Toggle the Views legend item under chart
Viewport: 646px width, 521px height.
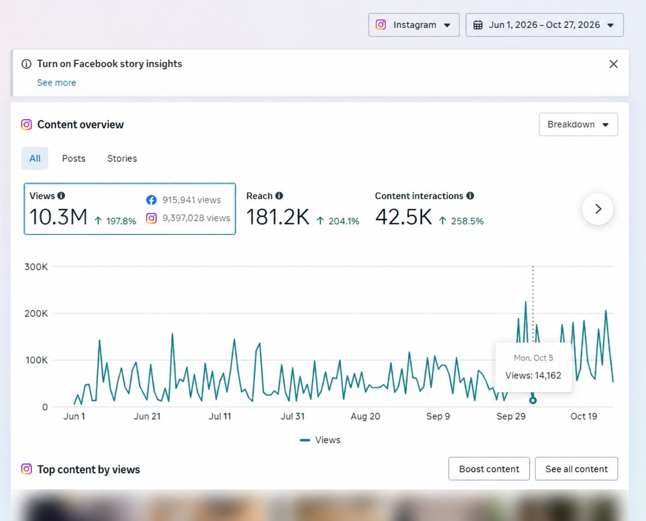pyautogui.click(x=320, y=440)
